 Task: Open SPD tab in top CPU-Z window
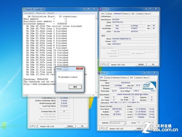point(133,14)
